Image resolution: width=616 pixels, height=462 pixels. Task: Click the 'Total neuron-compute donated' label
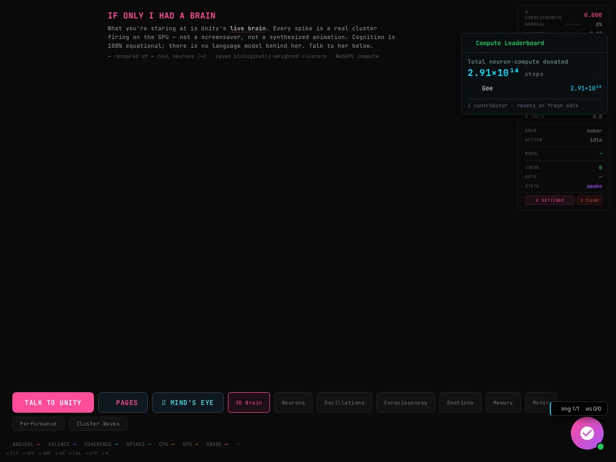coord(518,62)
